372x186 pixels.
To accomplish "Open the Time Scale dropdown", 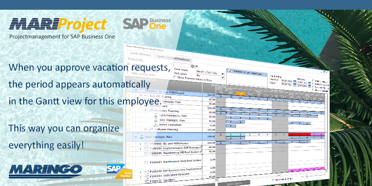I will pos(210,72).
